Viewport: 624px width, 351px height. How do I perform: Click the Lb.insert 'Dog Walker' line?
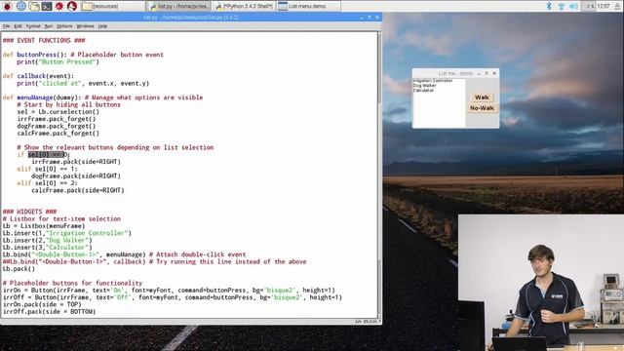(x=48, y=241)
